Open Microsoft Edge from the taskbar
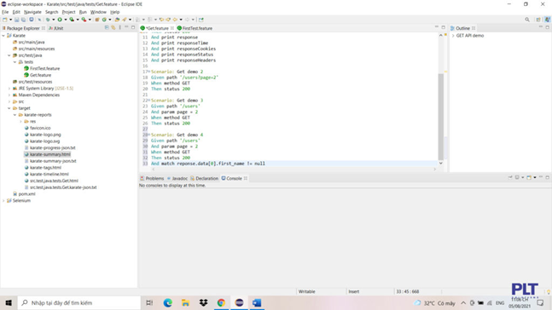This screenshot has height=310, width=552. (x=168, y=302)
